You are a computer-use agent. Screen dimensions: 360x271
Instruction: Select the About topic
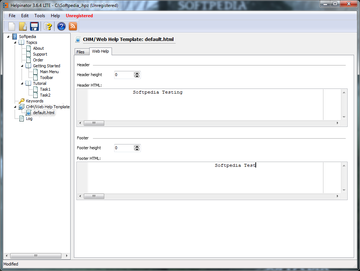[38, 48]
